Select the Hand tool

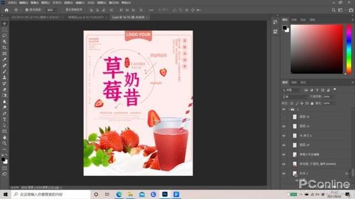point(4,138)
